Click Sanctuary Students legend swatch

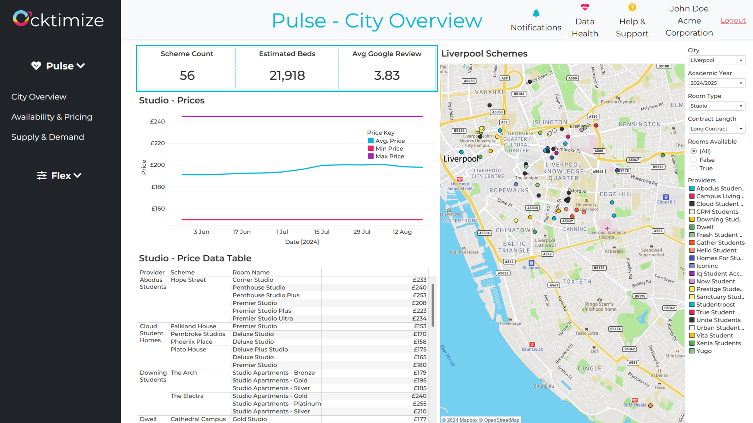[x=692, y=297]
